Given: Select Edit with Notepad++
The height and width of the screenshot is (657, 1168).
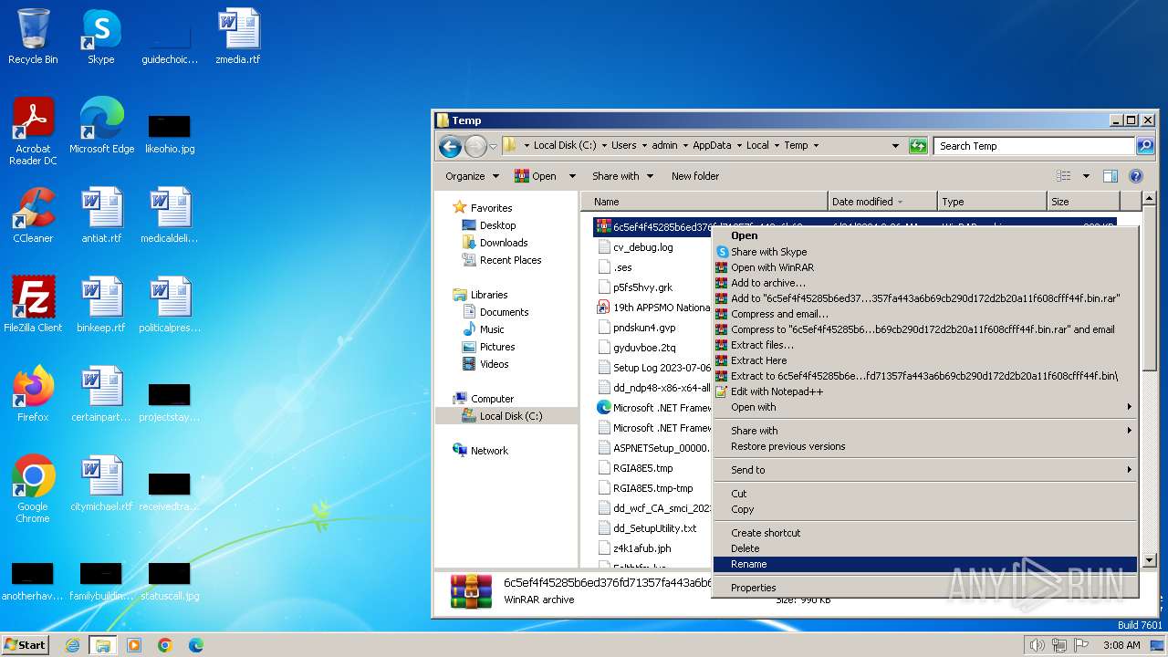Looking at the screenshot, I should point(924,391).
